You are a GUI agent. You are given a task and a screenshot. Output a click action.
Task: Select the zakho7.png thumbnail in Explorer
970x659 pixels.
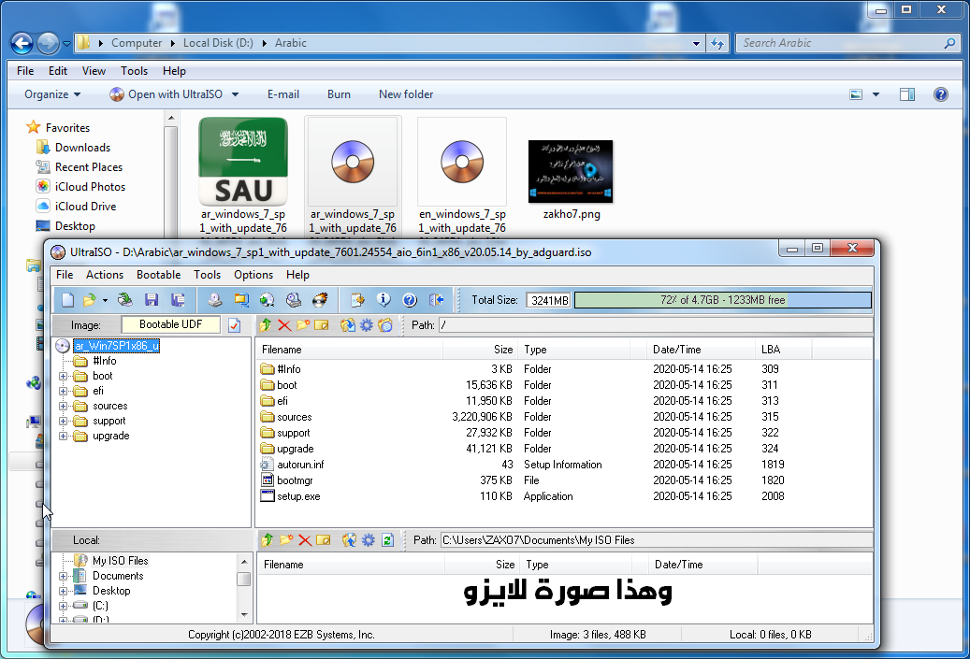coord(571,171)
